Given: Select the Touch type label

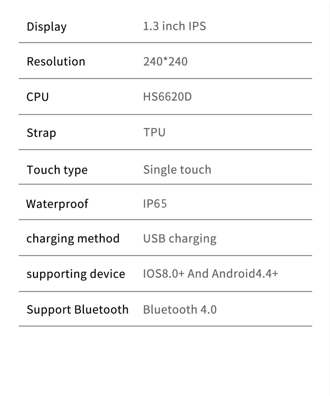Looking at the screenshot, I should (57, 170).
